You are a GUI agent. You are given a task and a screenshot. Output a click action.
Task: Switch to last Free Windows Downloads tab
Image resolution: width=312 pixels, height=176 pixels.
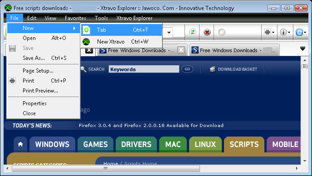pyautogui.click(x=234, y=50)
